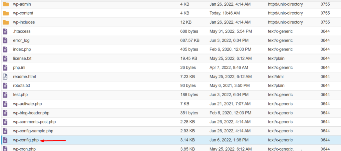
Task: Click the wp-comments-post.php file icon
Action: (x=5, y=122)
